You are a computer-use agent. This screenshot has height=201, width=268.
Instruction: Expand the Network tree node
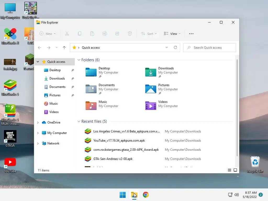point(38,143)
